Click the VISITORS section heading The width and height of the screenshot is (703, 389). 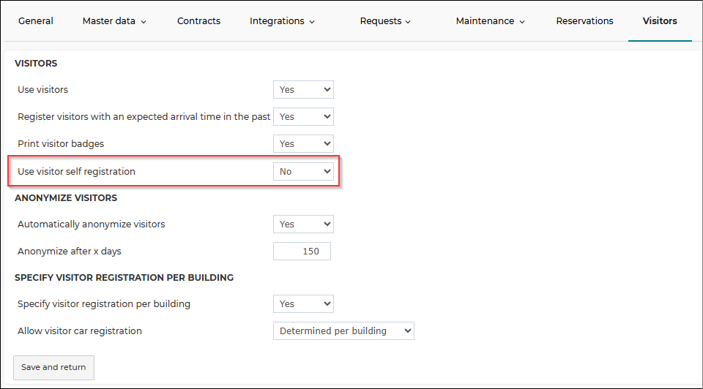(36, 63)
